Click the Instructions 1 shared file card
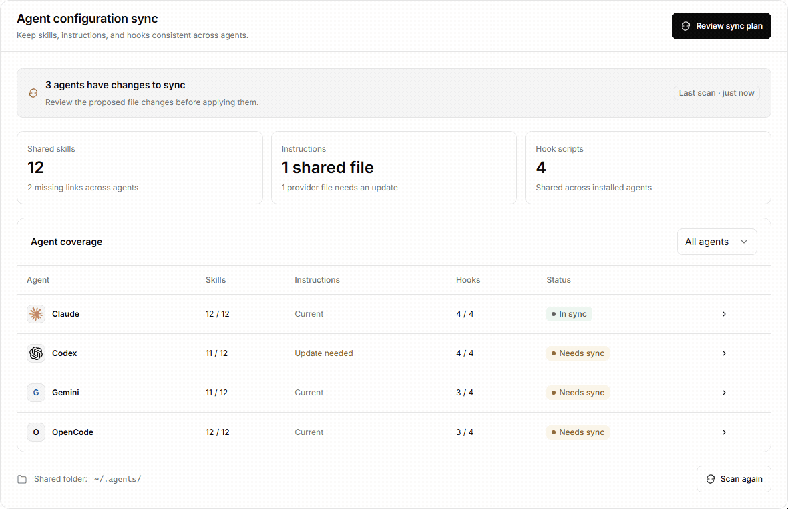Image resolution: width=788 pixels, height=509 pixels. [394, 168]
